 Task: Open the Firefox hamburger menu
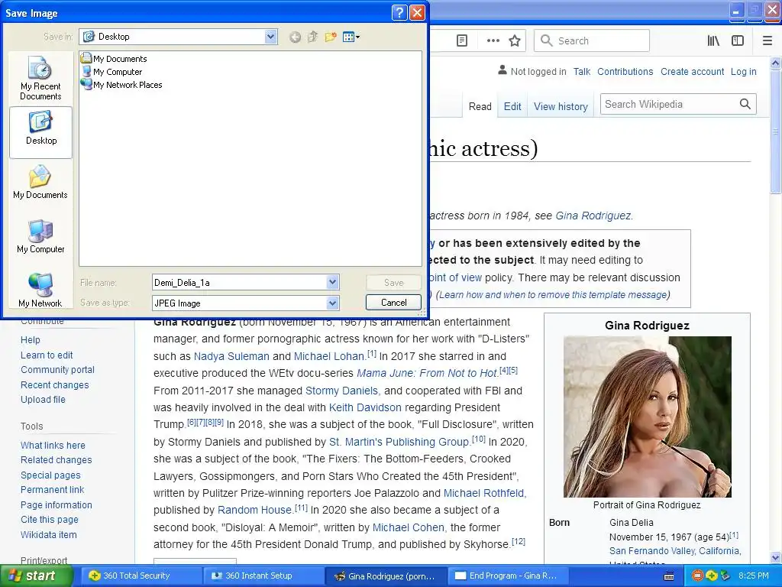tap(767, 41)
